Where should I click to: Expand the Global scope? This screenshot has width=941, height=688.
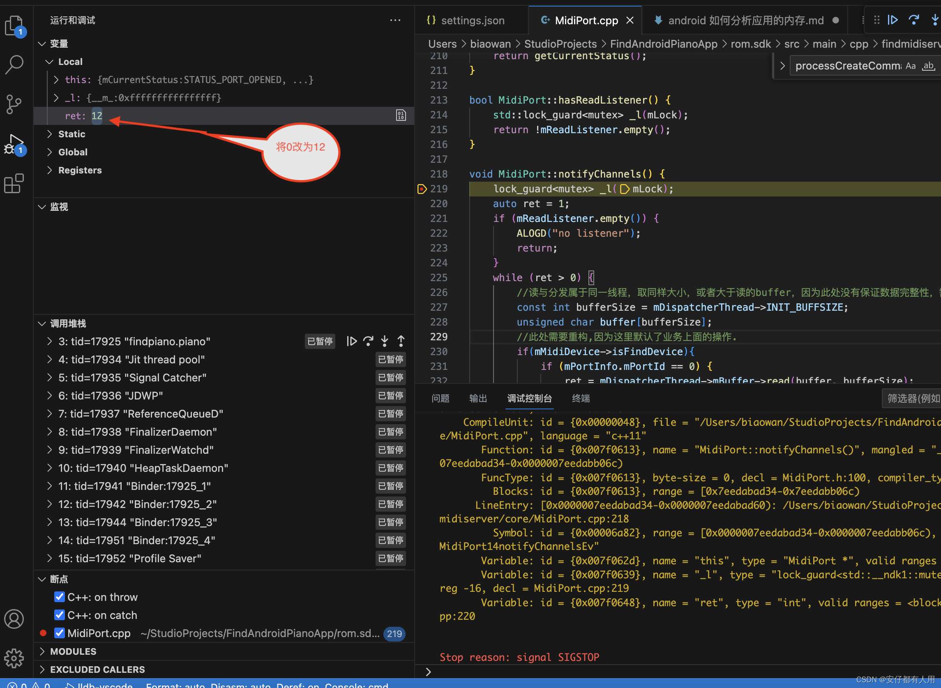(50, 152)
